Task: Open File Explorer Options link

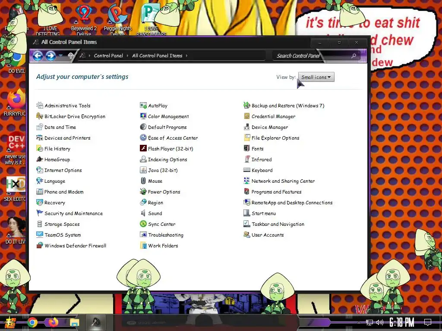Action: 275,138
